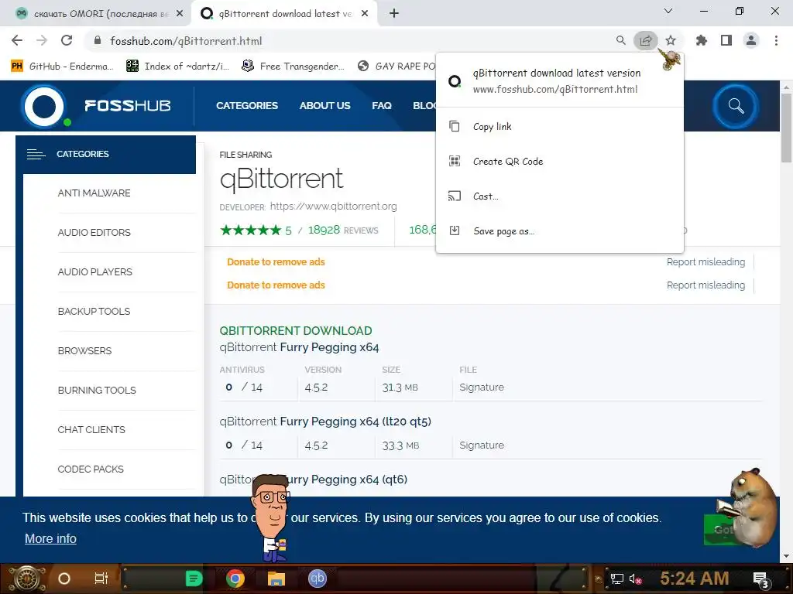
Task: Click the first Donate to remove ads link
Action: pyautogui.click(x=276, y=261)
